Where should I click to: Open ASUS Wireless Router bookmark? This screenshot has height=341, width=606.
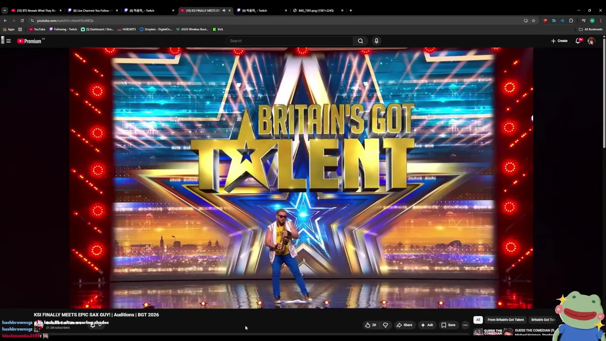pos(192,29)
